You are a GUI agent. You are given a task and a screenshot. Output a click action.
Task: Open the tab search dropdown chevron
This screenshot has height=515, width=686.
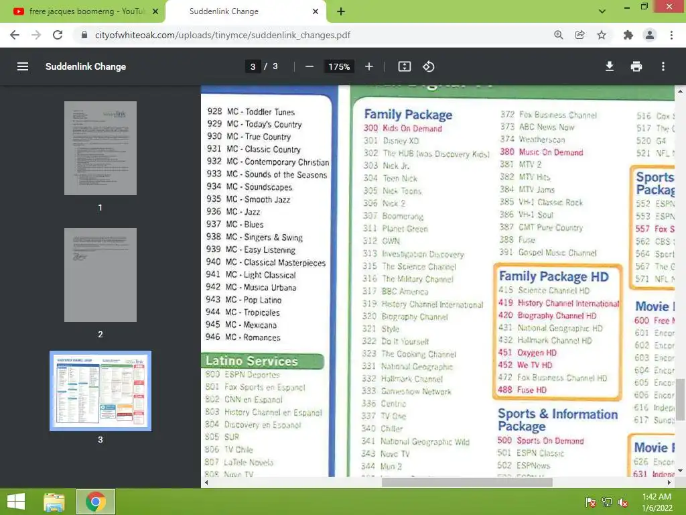[x=602, y=11]
